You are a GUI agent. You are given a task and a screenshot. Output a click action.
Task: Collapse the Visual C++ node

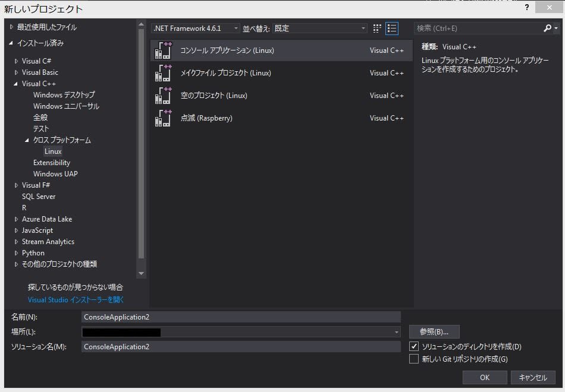click(16, 84)
